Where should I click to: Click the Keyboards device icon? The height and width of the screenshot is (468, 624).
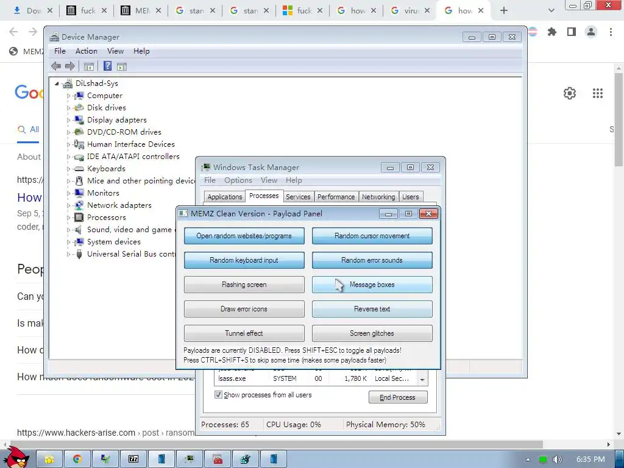tap(79, 169)
